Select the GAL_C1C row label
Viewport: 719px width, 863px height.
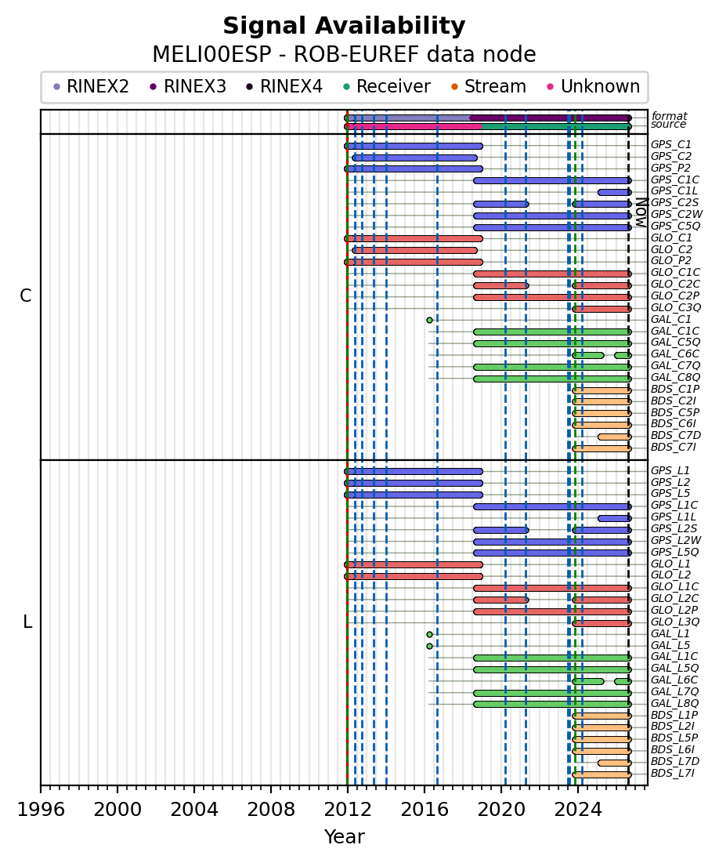(675, 332)
